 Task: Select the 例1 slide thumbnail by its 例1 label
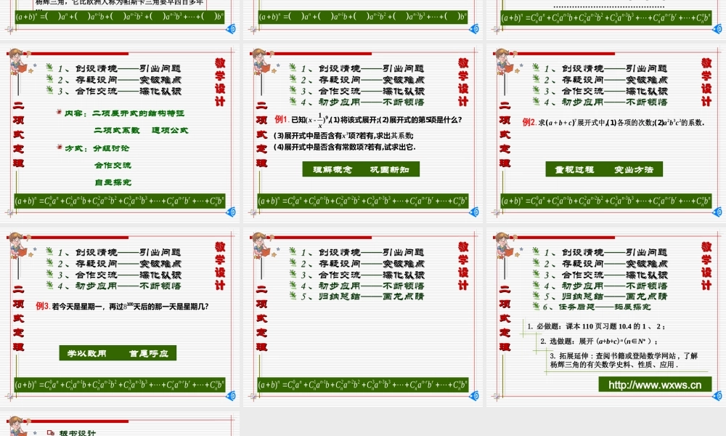[x=282, y=120]
